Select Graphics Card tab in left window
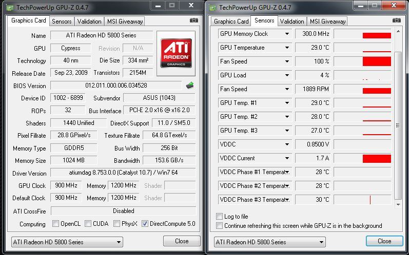Viewport: 409px width, 255px height. point(28,20)
